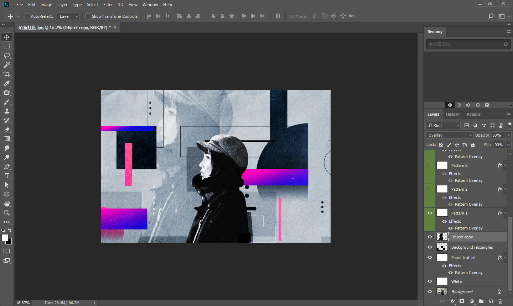Create a new adjustment layer
Image resolution: width=513 pixels, height=306 pixels.
[472, 301]
